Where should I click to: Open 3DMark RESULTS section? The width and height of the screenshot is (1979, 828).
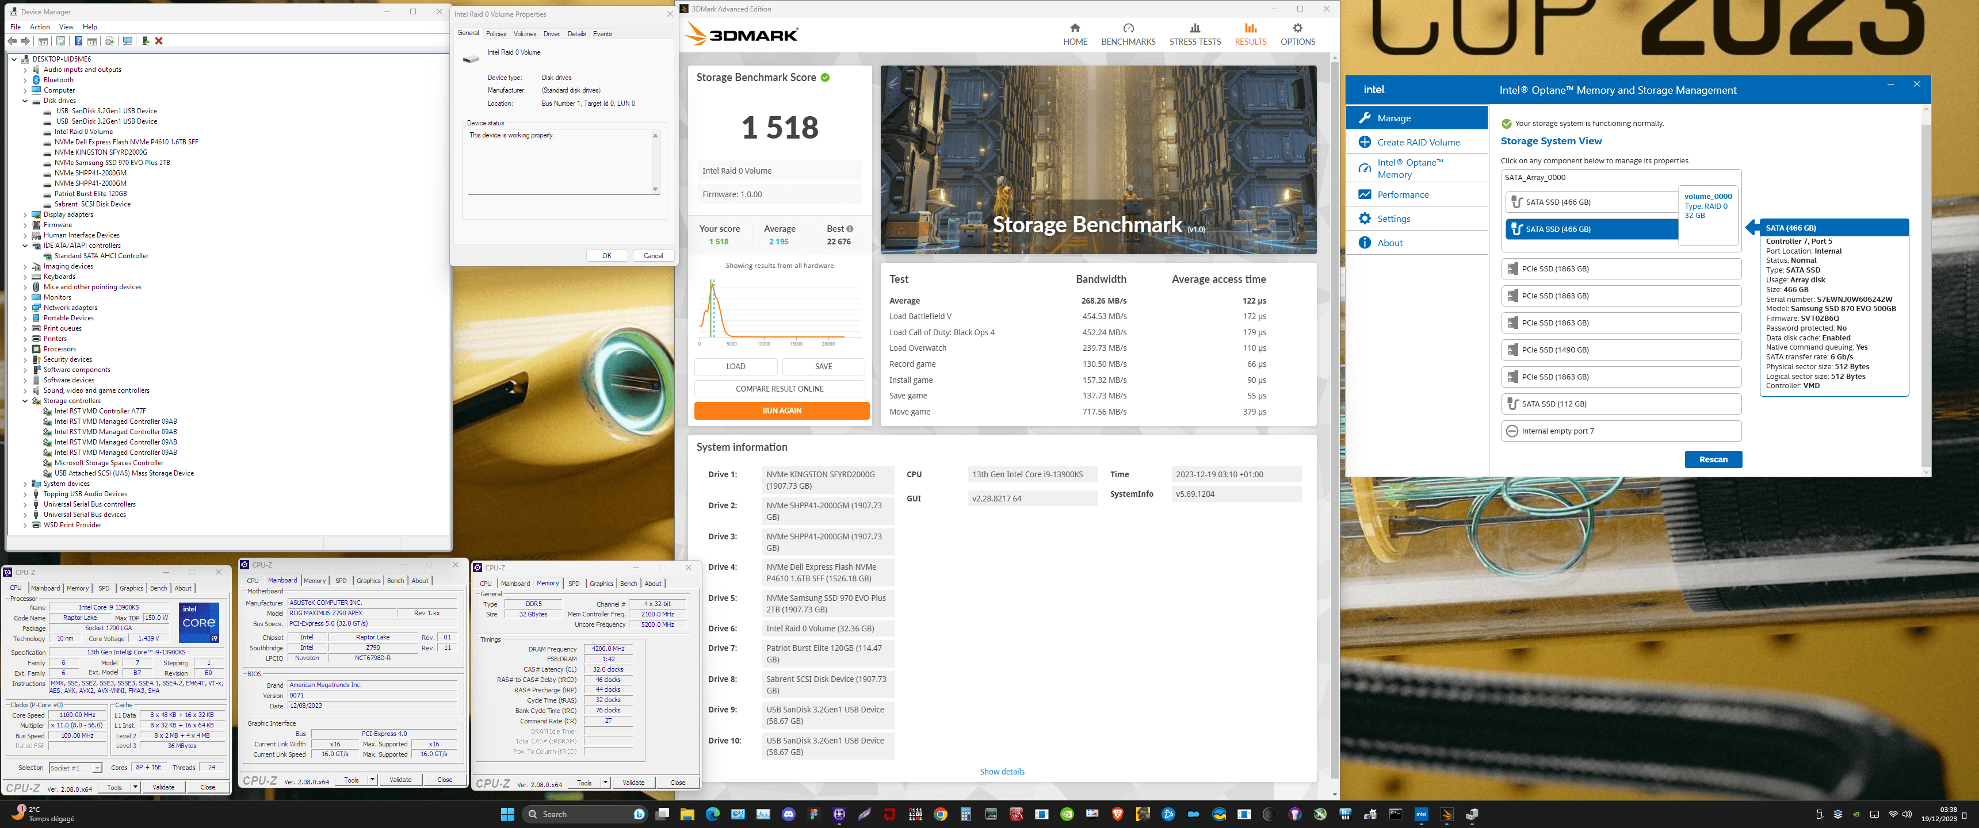click(1250, 34)
